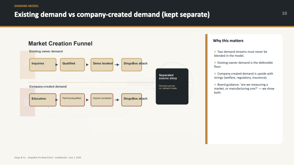Image resolution: width=294 pixels, height=165 pixels.
Task: Click the DingoBox attach box in existing owner row
Action: pos(132,65)
